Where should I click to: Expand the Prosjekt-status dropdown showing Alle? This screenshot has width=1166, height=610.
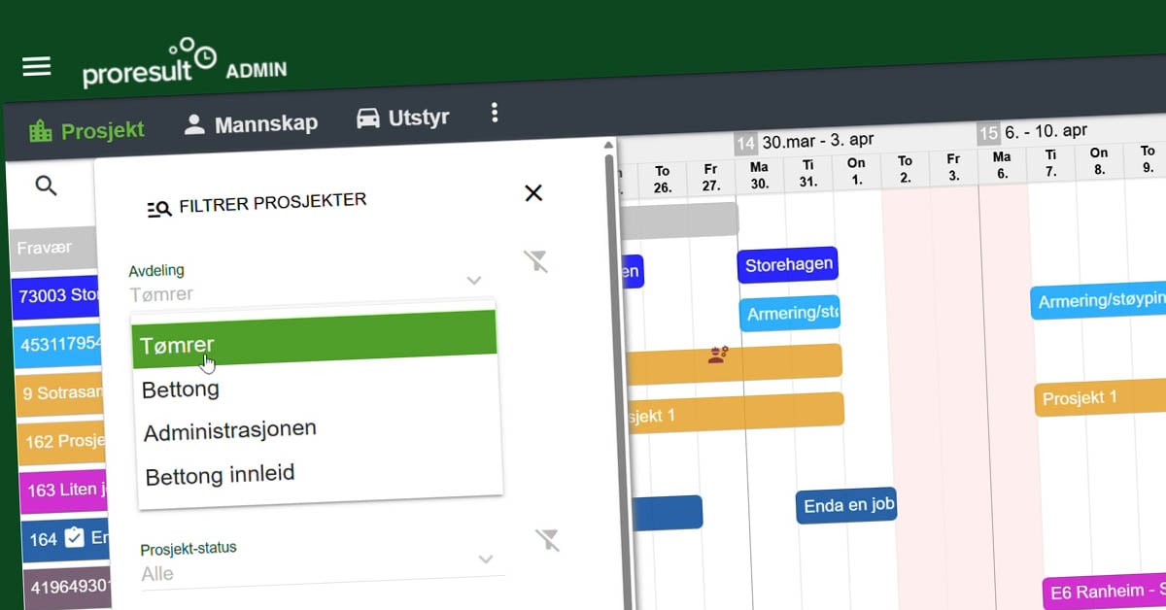click(486, 560)
